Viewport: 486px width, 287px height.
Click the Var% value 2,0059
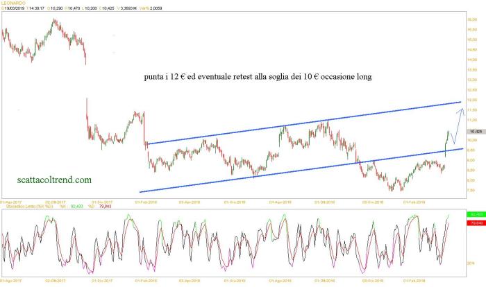point(156,8)
